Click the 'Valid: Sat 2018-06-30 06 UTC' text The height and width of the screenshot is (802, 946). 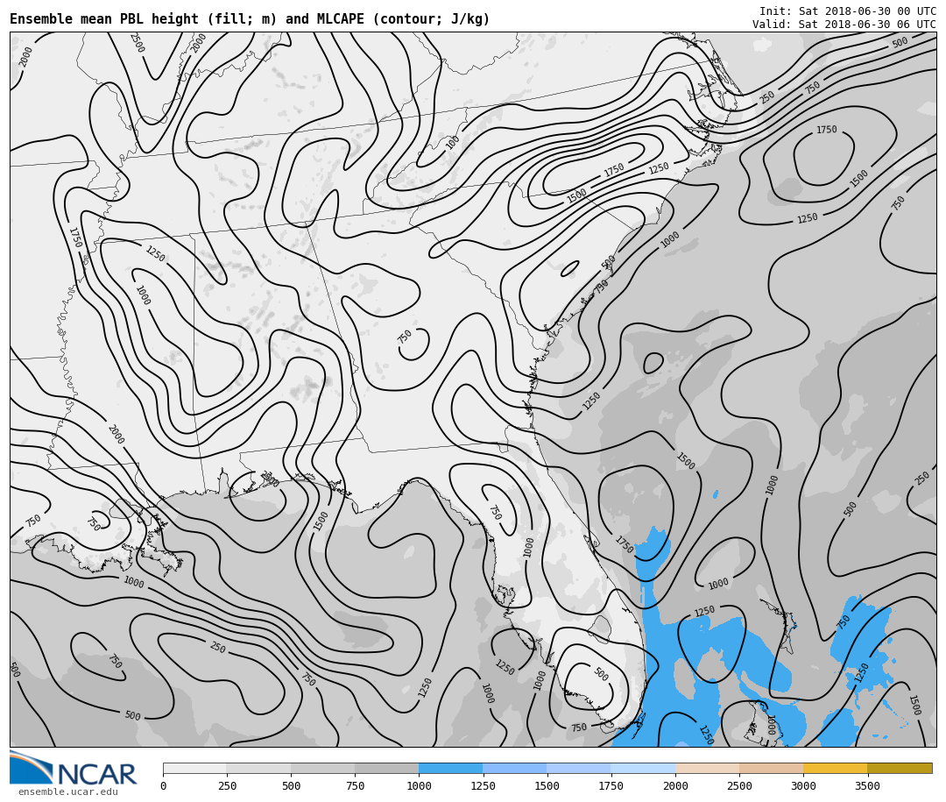pos(844,25)
